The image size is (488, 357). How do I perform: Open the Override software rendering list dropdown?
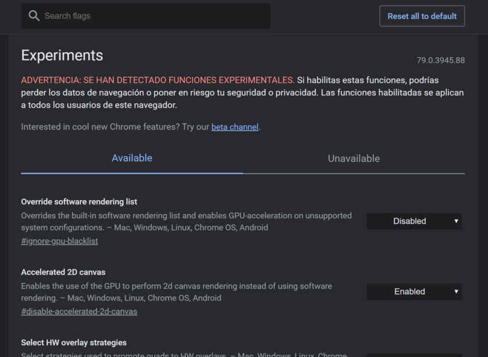pos(414,221)
